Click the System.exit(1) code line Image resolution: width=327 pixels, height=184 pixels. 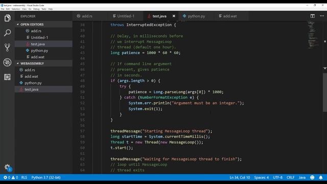click(x=145, y=109)
